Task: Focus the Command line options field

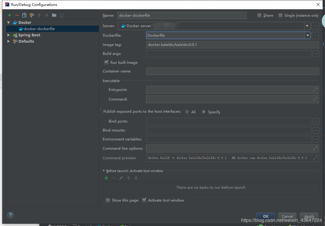Action: point(232,148)
